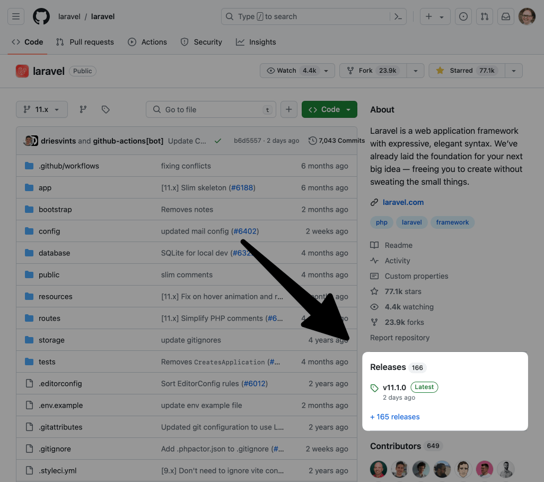Click the Fork button
This screenshot has width=544, height=482.
373,71
